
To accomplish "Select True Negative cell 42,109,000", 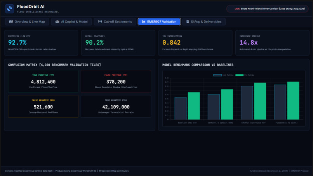I will (x=116, y=106).
